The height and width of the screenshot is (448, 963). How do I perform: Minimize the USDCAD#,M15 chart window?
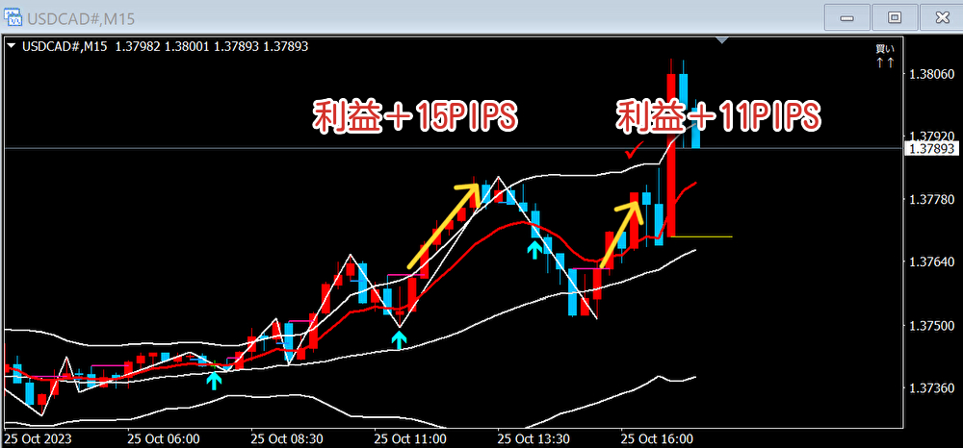pos(846,17)
